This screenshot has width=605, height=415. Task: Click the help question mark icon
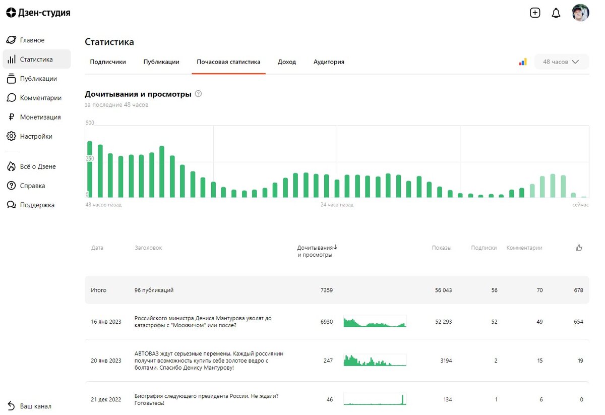pyautogui.click(x=198, y=93)
